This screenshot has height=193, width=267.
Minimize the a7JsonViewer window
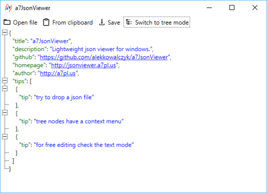pos(209,7)
